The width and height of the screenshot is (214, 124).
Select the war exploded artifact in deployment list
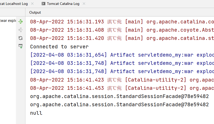coord(8,21)
